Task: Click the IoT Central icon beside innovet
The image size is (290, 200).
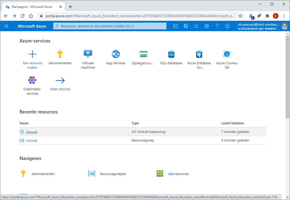Action: point(22,132)
